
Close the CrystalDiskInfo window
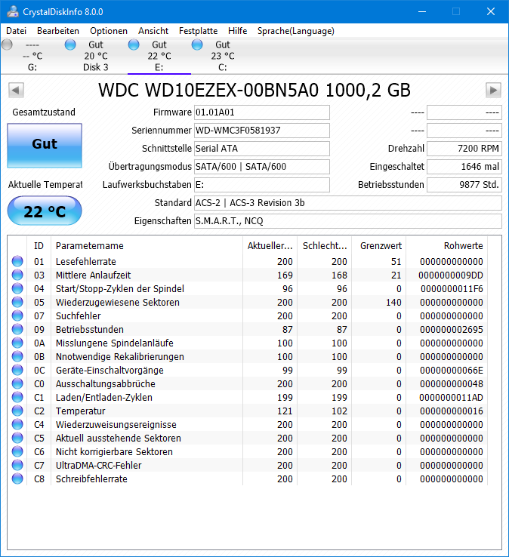tap(491, 11)
